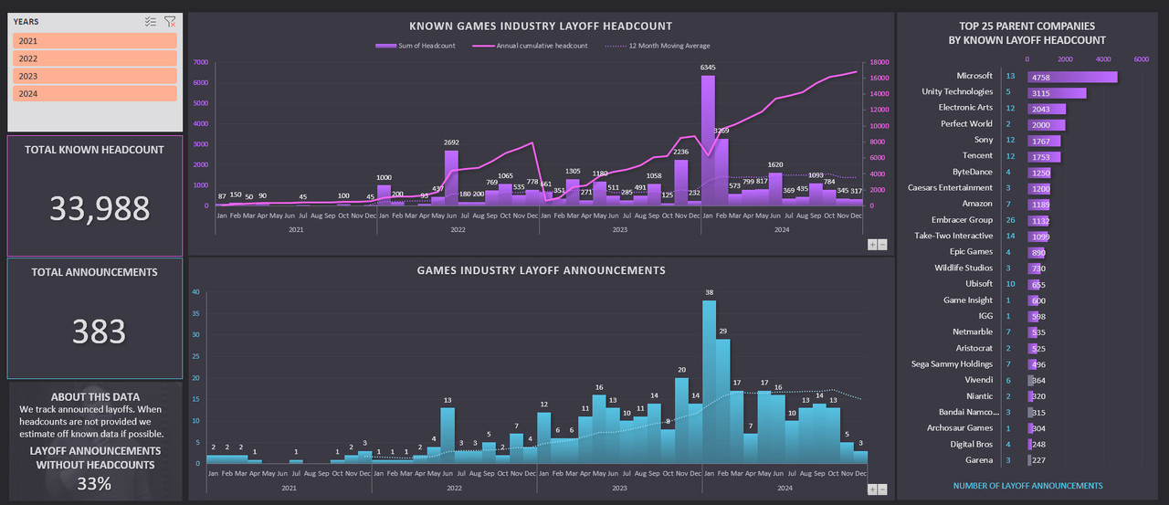The height and width of the screenshot is (505, 1169).
Task: Click the Caesars Entertainment label
Action: tap(950, 188)
